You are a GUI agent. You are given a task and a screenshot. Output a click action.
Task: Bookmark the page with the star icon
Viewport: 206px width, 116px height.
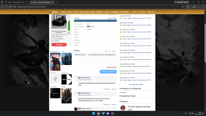click(183, 7)
